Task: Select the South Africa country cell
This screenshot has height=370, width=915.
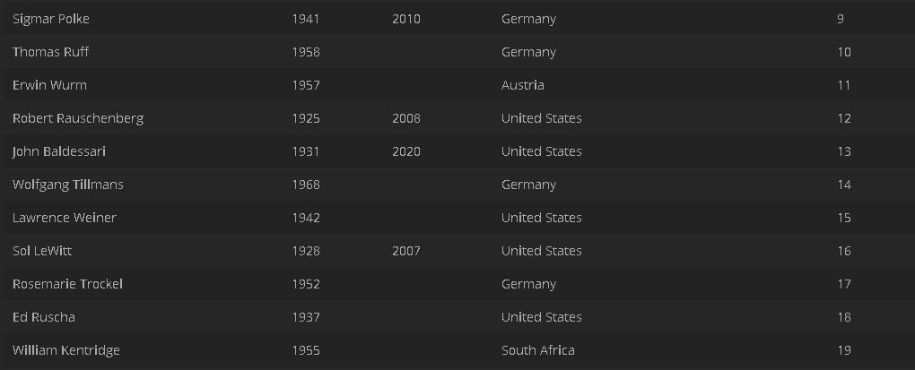Action: [538, 350]
